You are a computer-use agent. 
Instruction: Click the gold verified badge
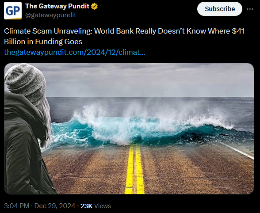point(94,7)
